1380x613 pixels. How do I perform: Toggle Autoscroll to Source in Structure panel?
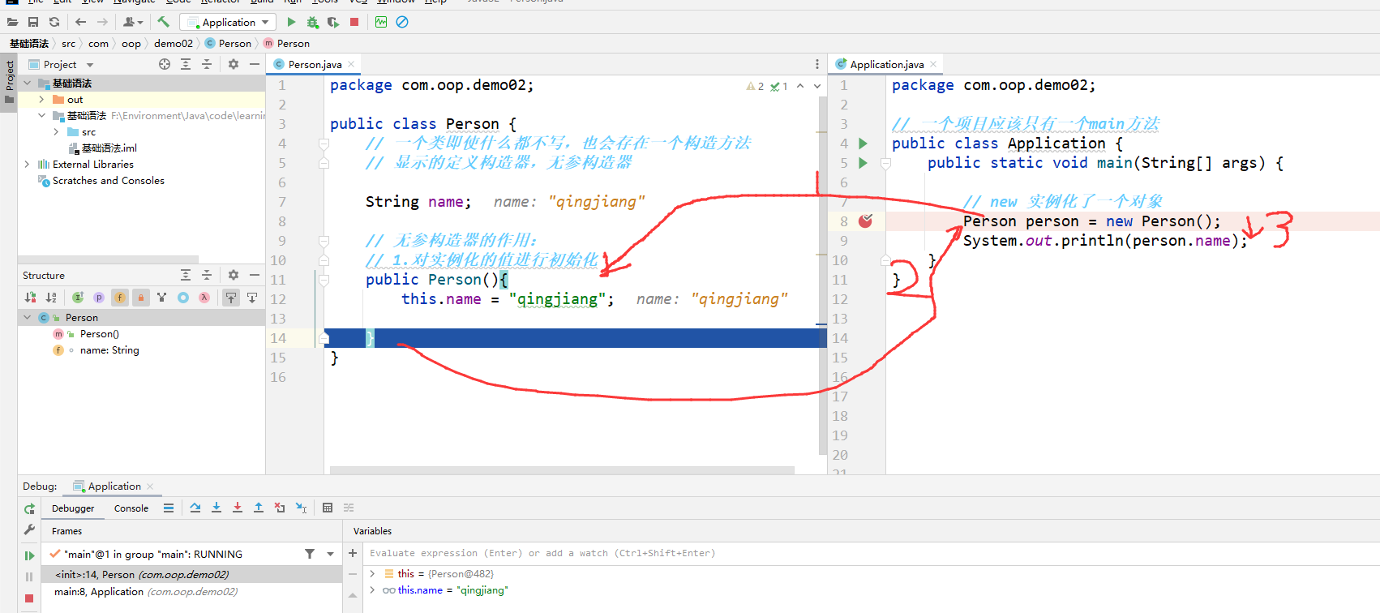[231, 298]
